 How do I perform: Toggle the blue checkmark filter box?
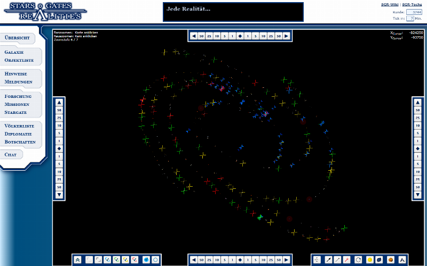click(x=107, y=260)
